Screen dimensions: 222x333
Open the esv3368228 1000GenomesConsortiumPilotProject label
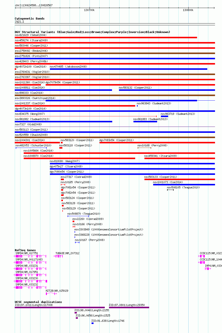(x=109, y=235)
